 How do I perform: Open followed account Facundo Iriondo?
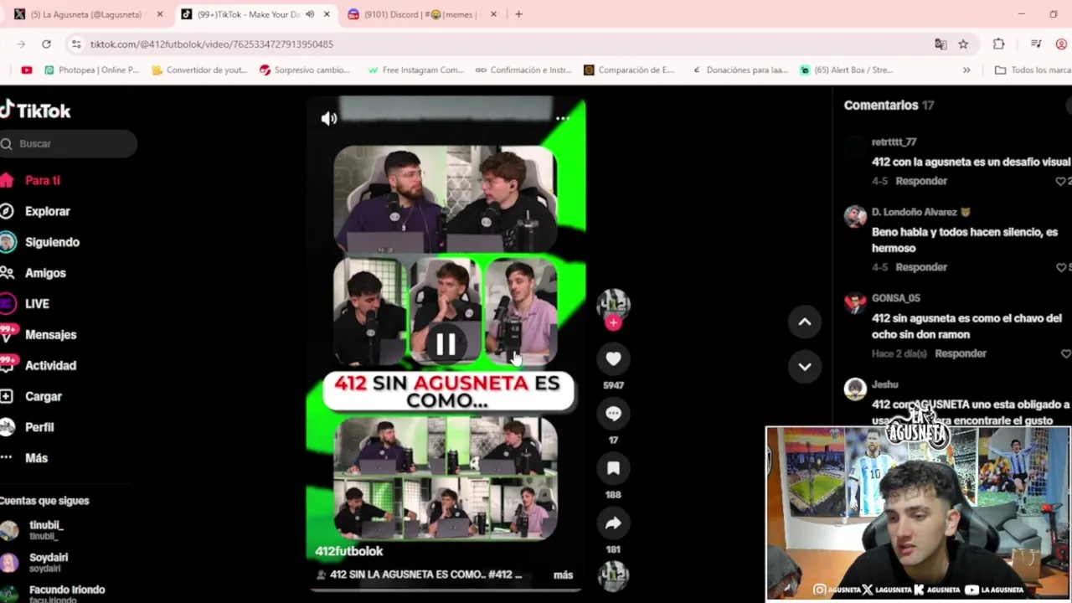tap(67, 593)
